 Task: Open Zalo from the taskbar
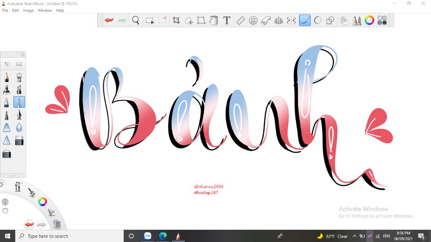pos(148,236)
